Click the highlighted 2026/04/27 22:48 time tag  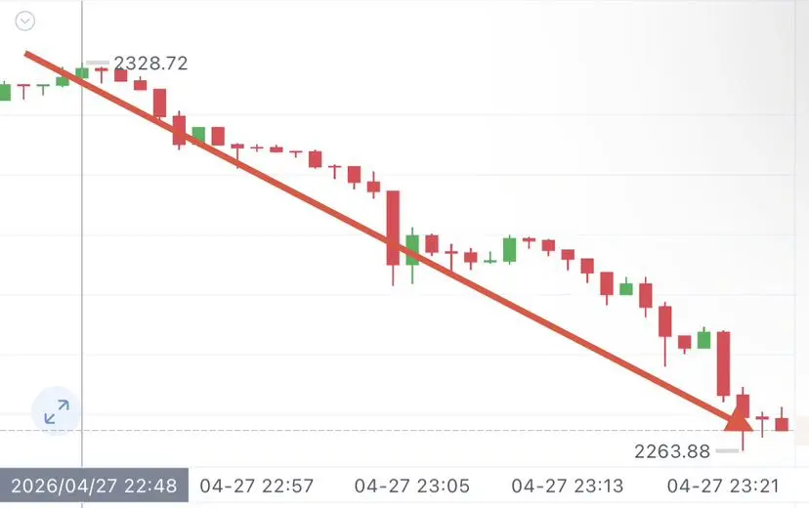pos(94,486)
